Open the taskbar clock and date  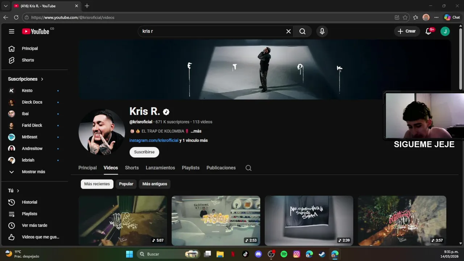(449, 254)
